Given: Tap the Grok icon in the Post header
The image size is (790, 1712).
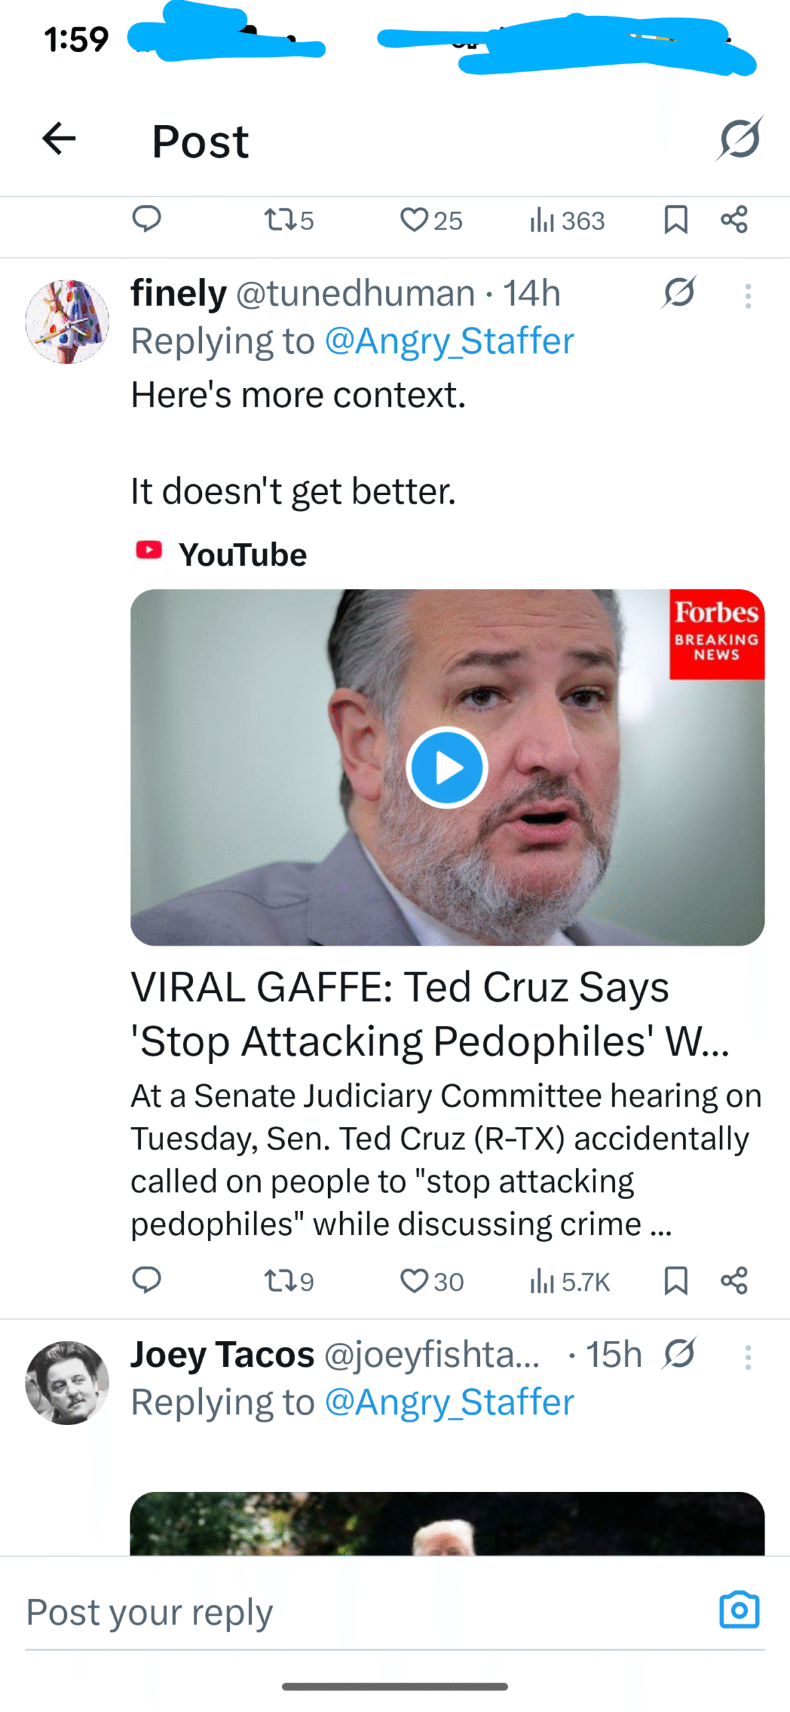Looking at the screenshot, I should click(x=740, y=138).
